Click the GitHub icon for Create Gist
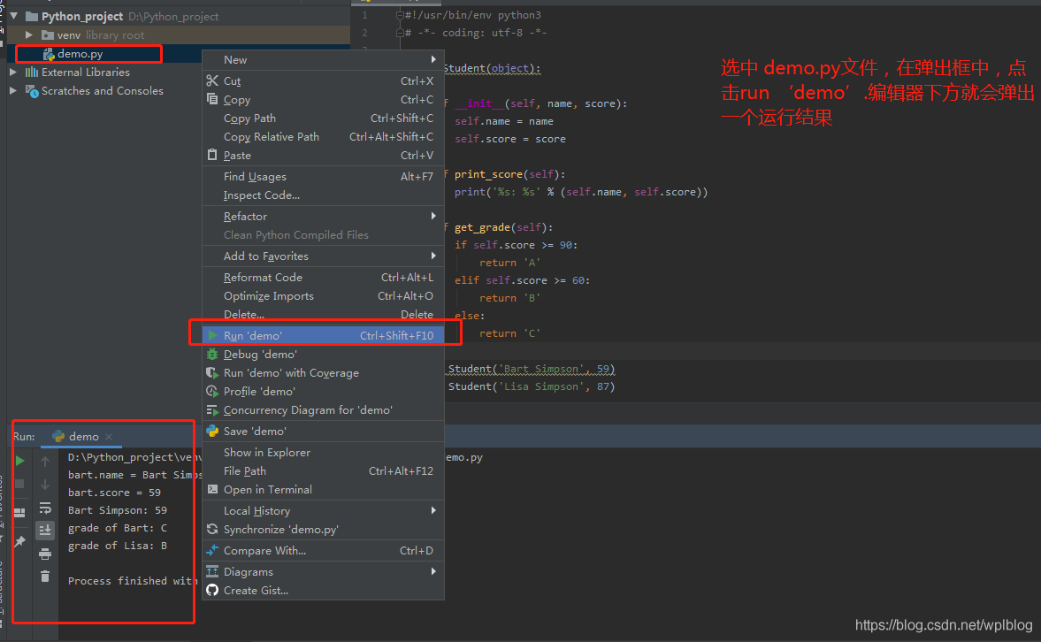 [212, 590]
